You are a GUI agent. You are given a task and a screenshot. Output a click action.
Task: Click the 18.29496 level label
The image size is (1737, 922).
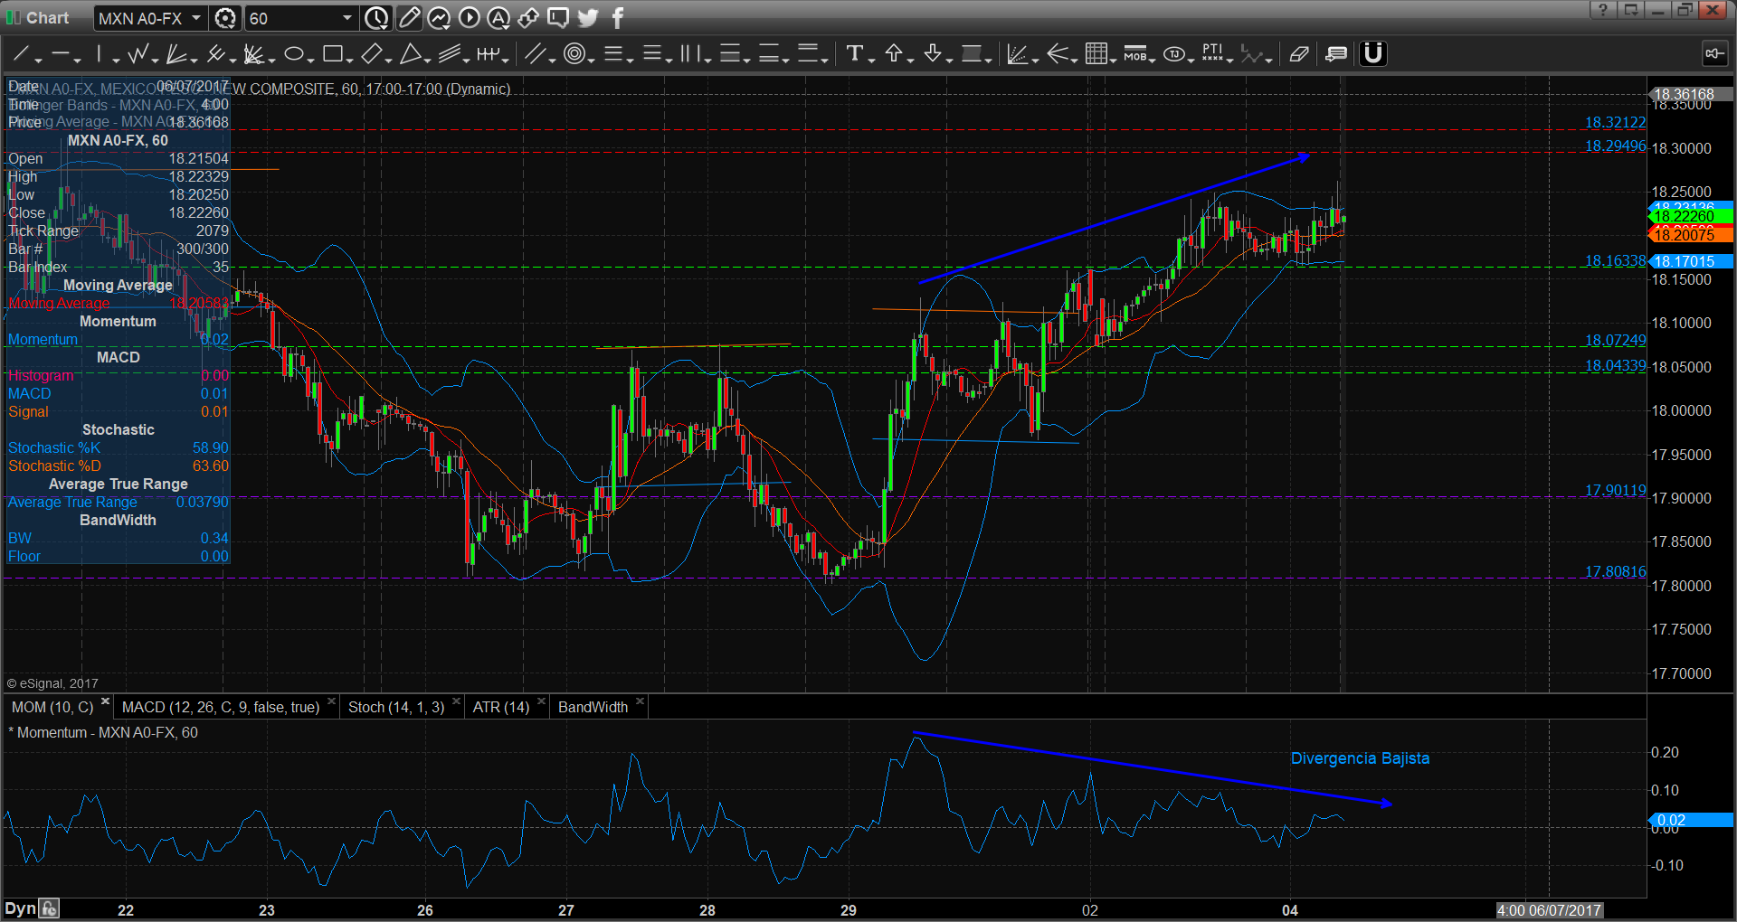click(x=1615, y=146)
